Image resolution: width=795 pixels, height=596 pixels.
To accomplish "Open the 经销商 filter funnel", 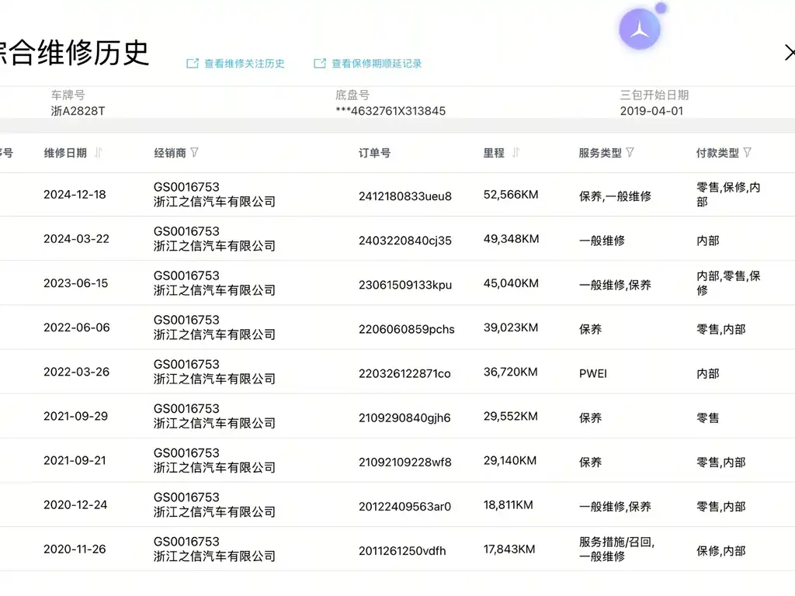I will (195, 152).
